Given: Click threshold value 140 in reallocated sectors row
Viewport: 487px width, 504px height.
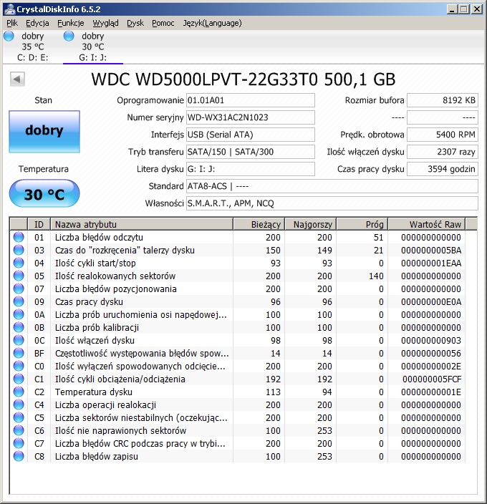Looking at the screenshot, I should [376, 276].
